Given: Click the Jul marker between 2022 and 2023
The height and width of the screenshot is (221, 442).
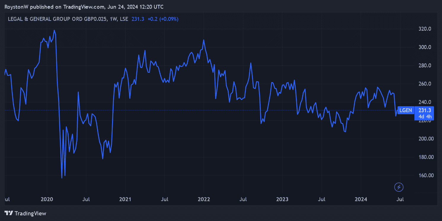Looking at the screenshot, I should (x=243, y=199).
